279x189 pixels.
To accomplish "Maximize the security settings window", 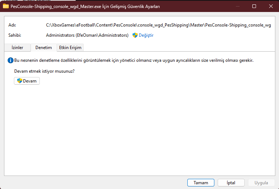I will pos(254,6).
